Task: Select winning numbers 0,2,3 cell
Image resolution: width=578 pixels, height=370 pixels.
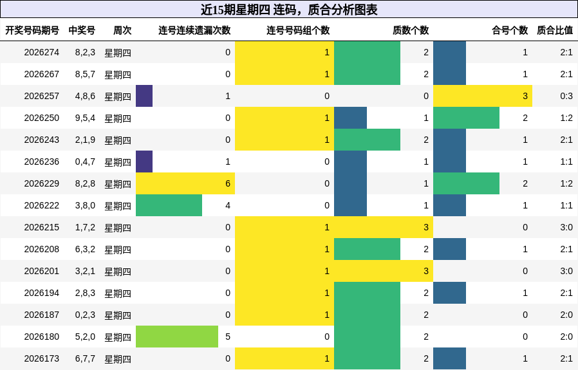Action: tap(85, 315)
